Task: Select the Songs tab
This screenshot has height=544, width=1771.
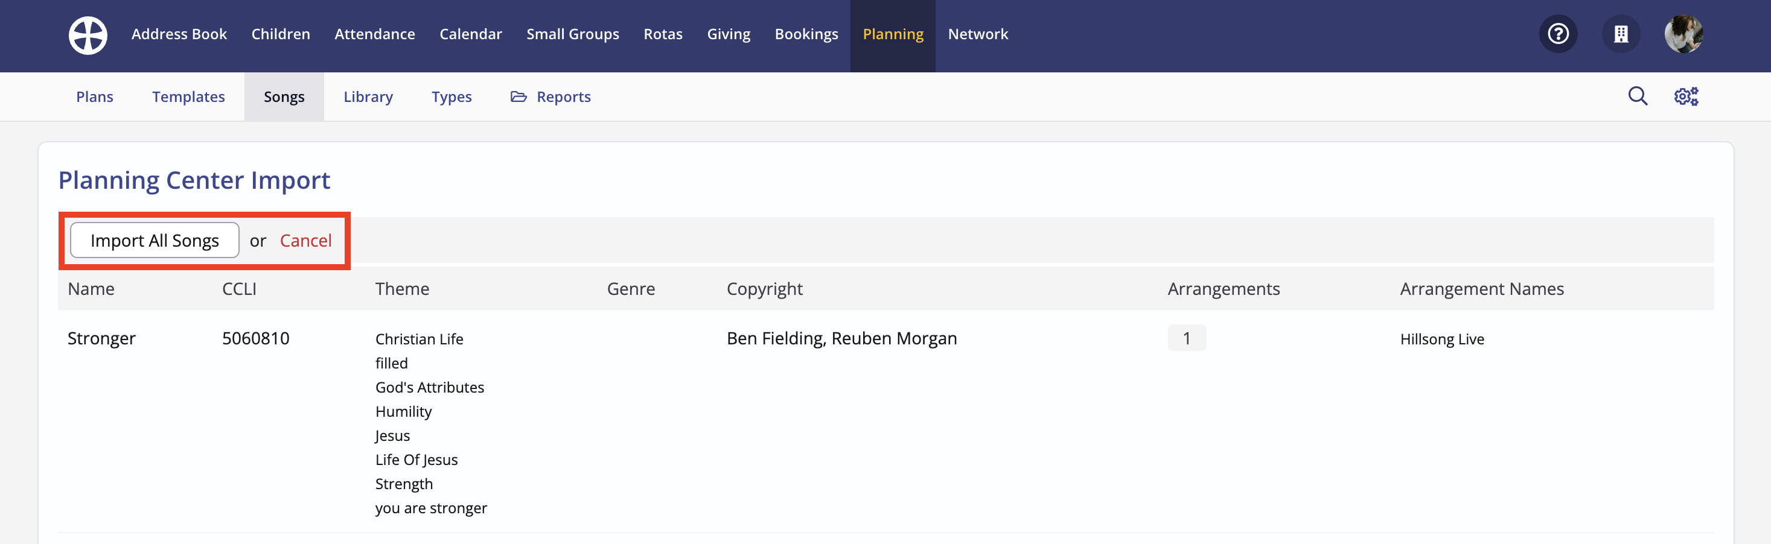Action: (x=284, y=97)
